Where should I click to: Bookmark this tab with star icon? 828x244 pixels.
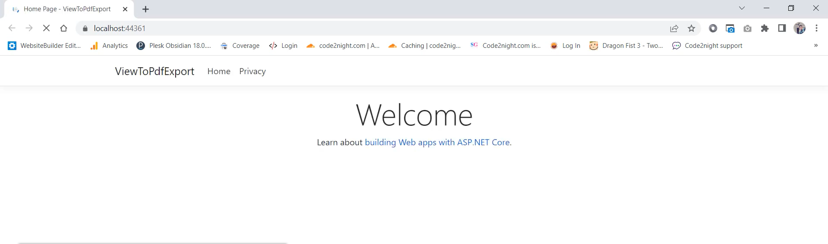(x=692, y=28)
